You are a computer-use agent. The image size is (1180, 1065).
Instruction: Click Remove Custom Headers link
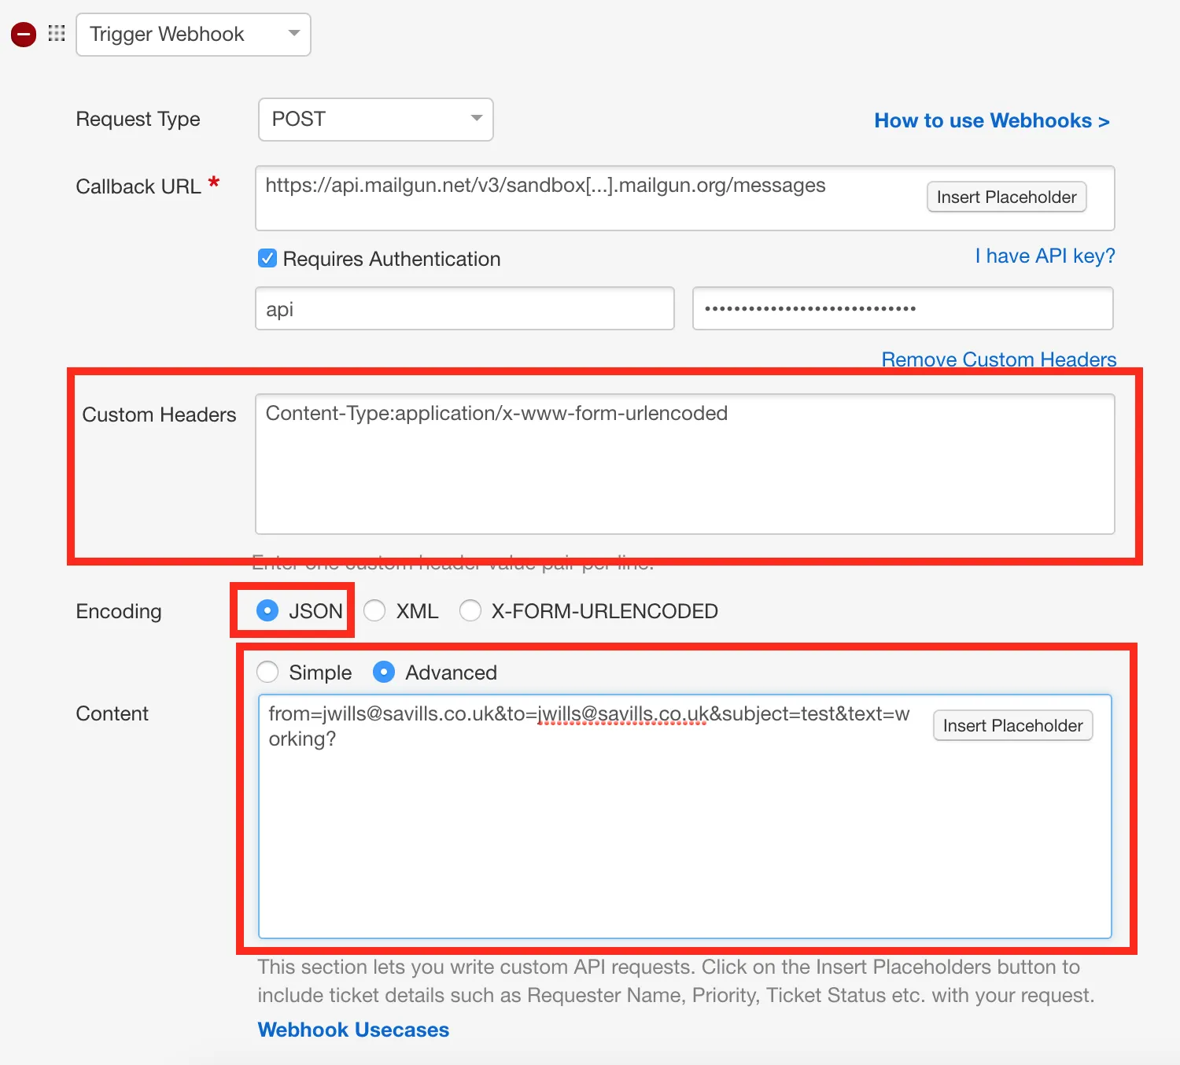click(x=999, y=359)
